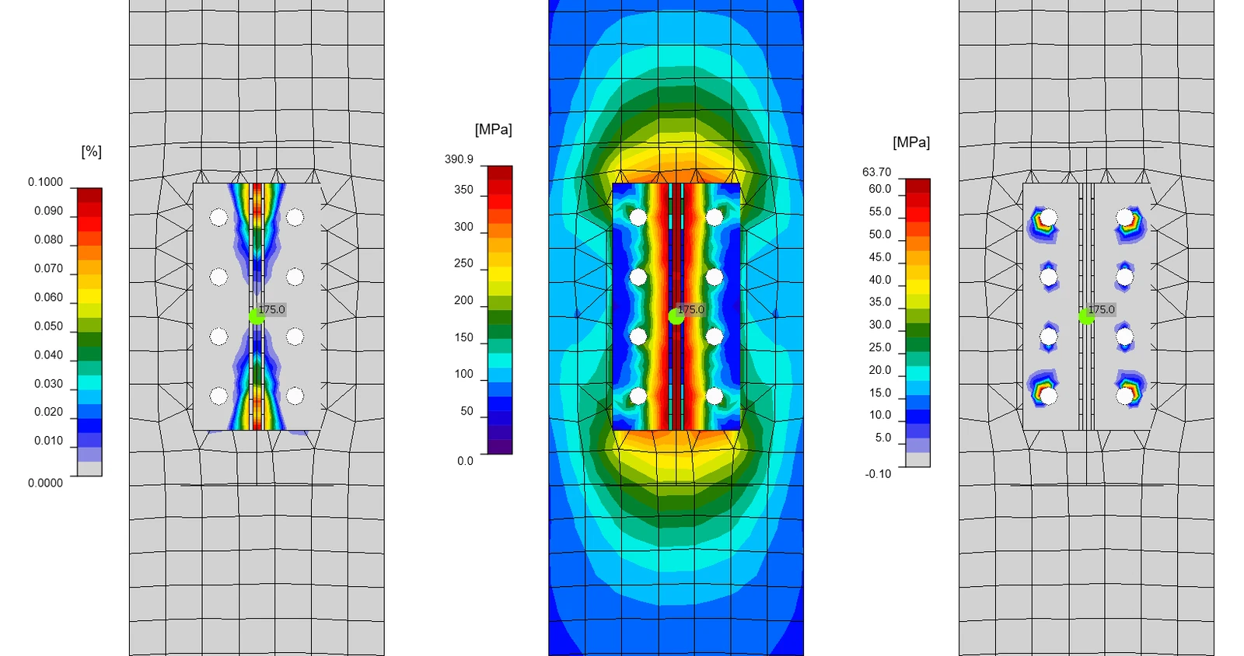Click the [MPa] label above the rightmost legend
Viewport: 1244px width, 656px height.
[x=911, y=142]
